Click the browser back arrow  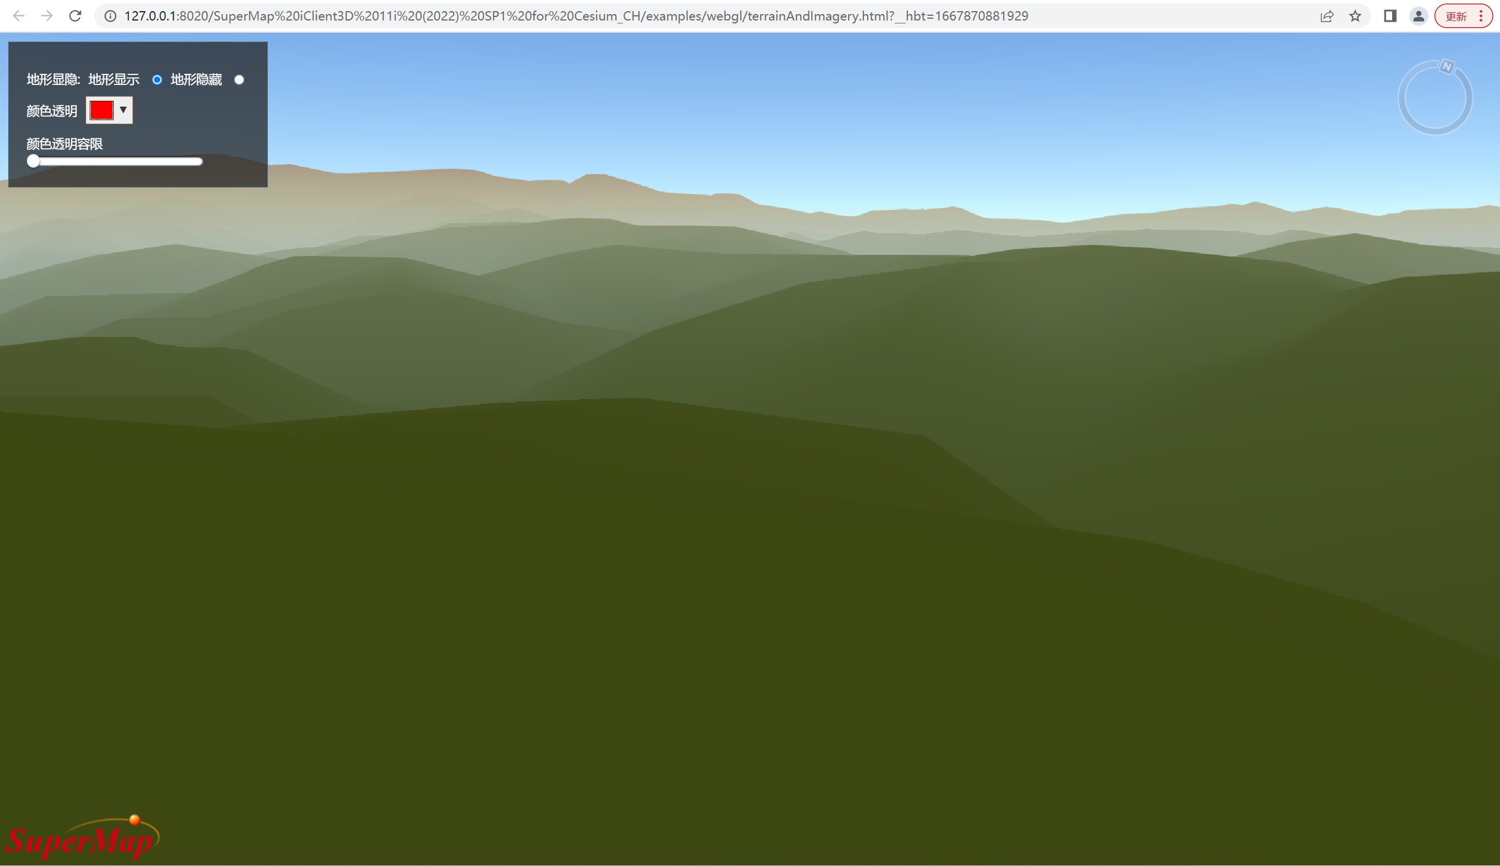[18, 16]
